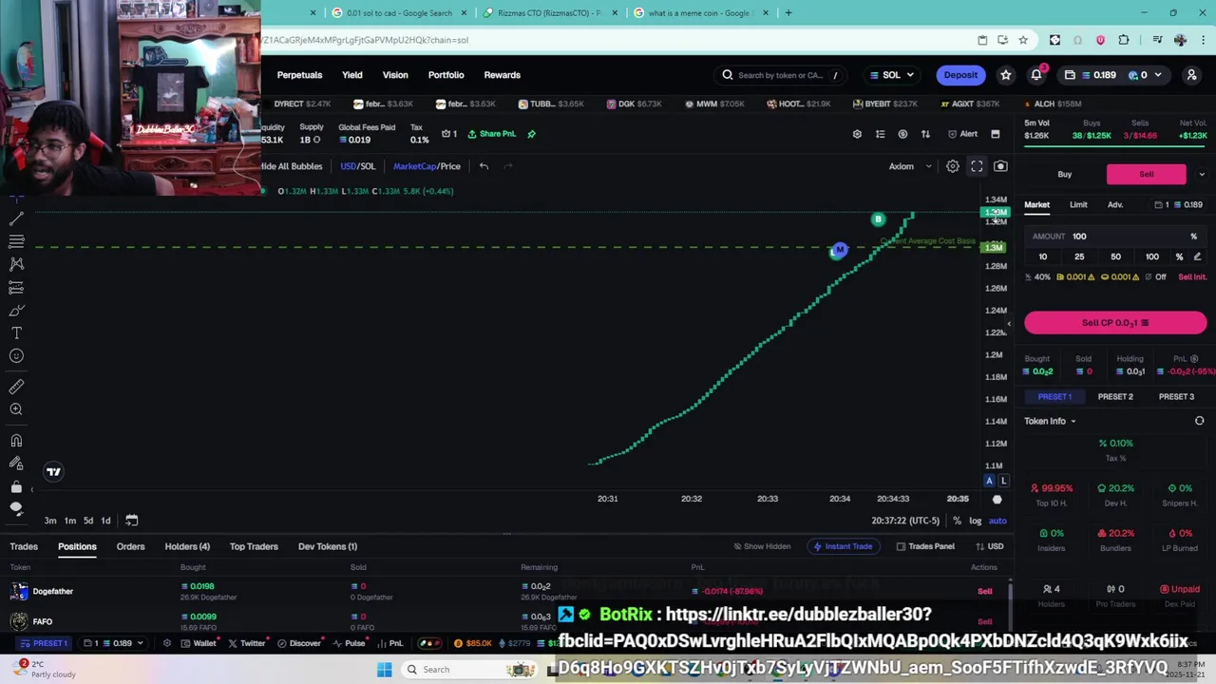The image size is (1216, 684).
Task: Click the Share PnL button
Action: [492, 134]
